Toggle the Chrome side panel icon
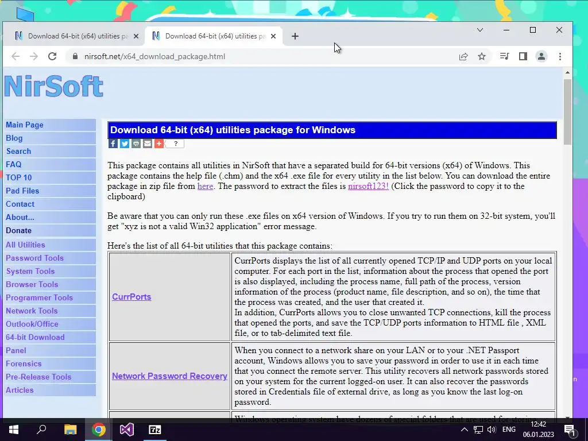The width and height of the screenshot is (588, 441). click(x=523, y=56)
